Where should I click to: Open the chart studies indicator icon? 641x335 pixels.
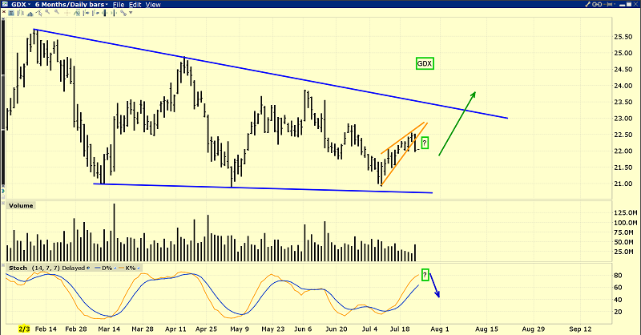(x=77, y=13)
